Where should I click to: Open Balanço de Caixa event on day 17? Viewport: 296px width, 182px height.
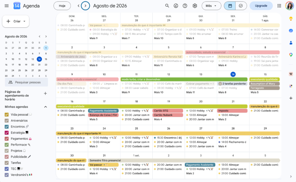(x=104, y=115)
